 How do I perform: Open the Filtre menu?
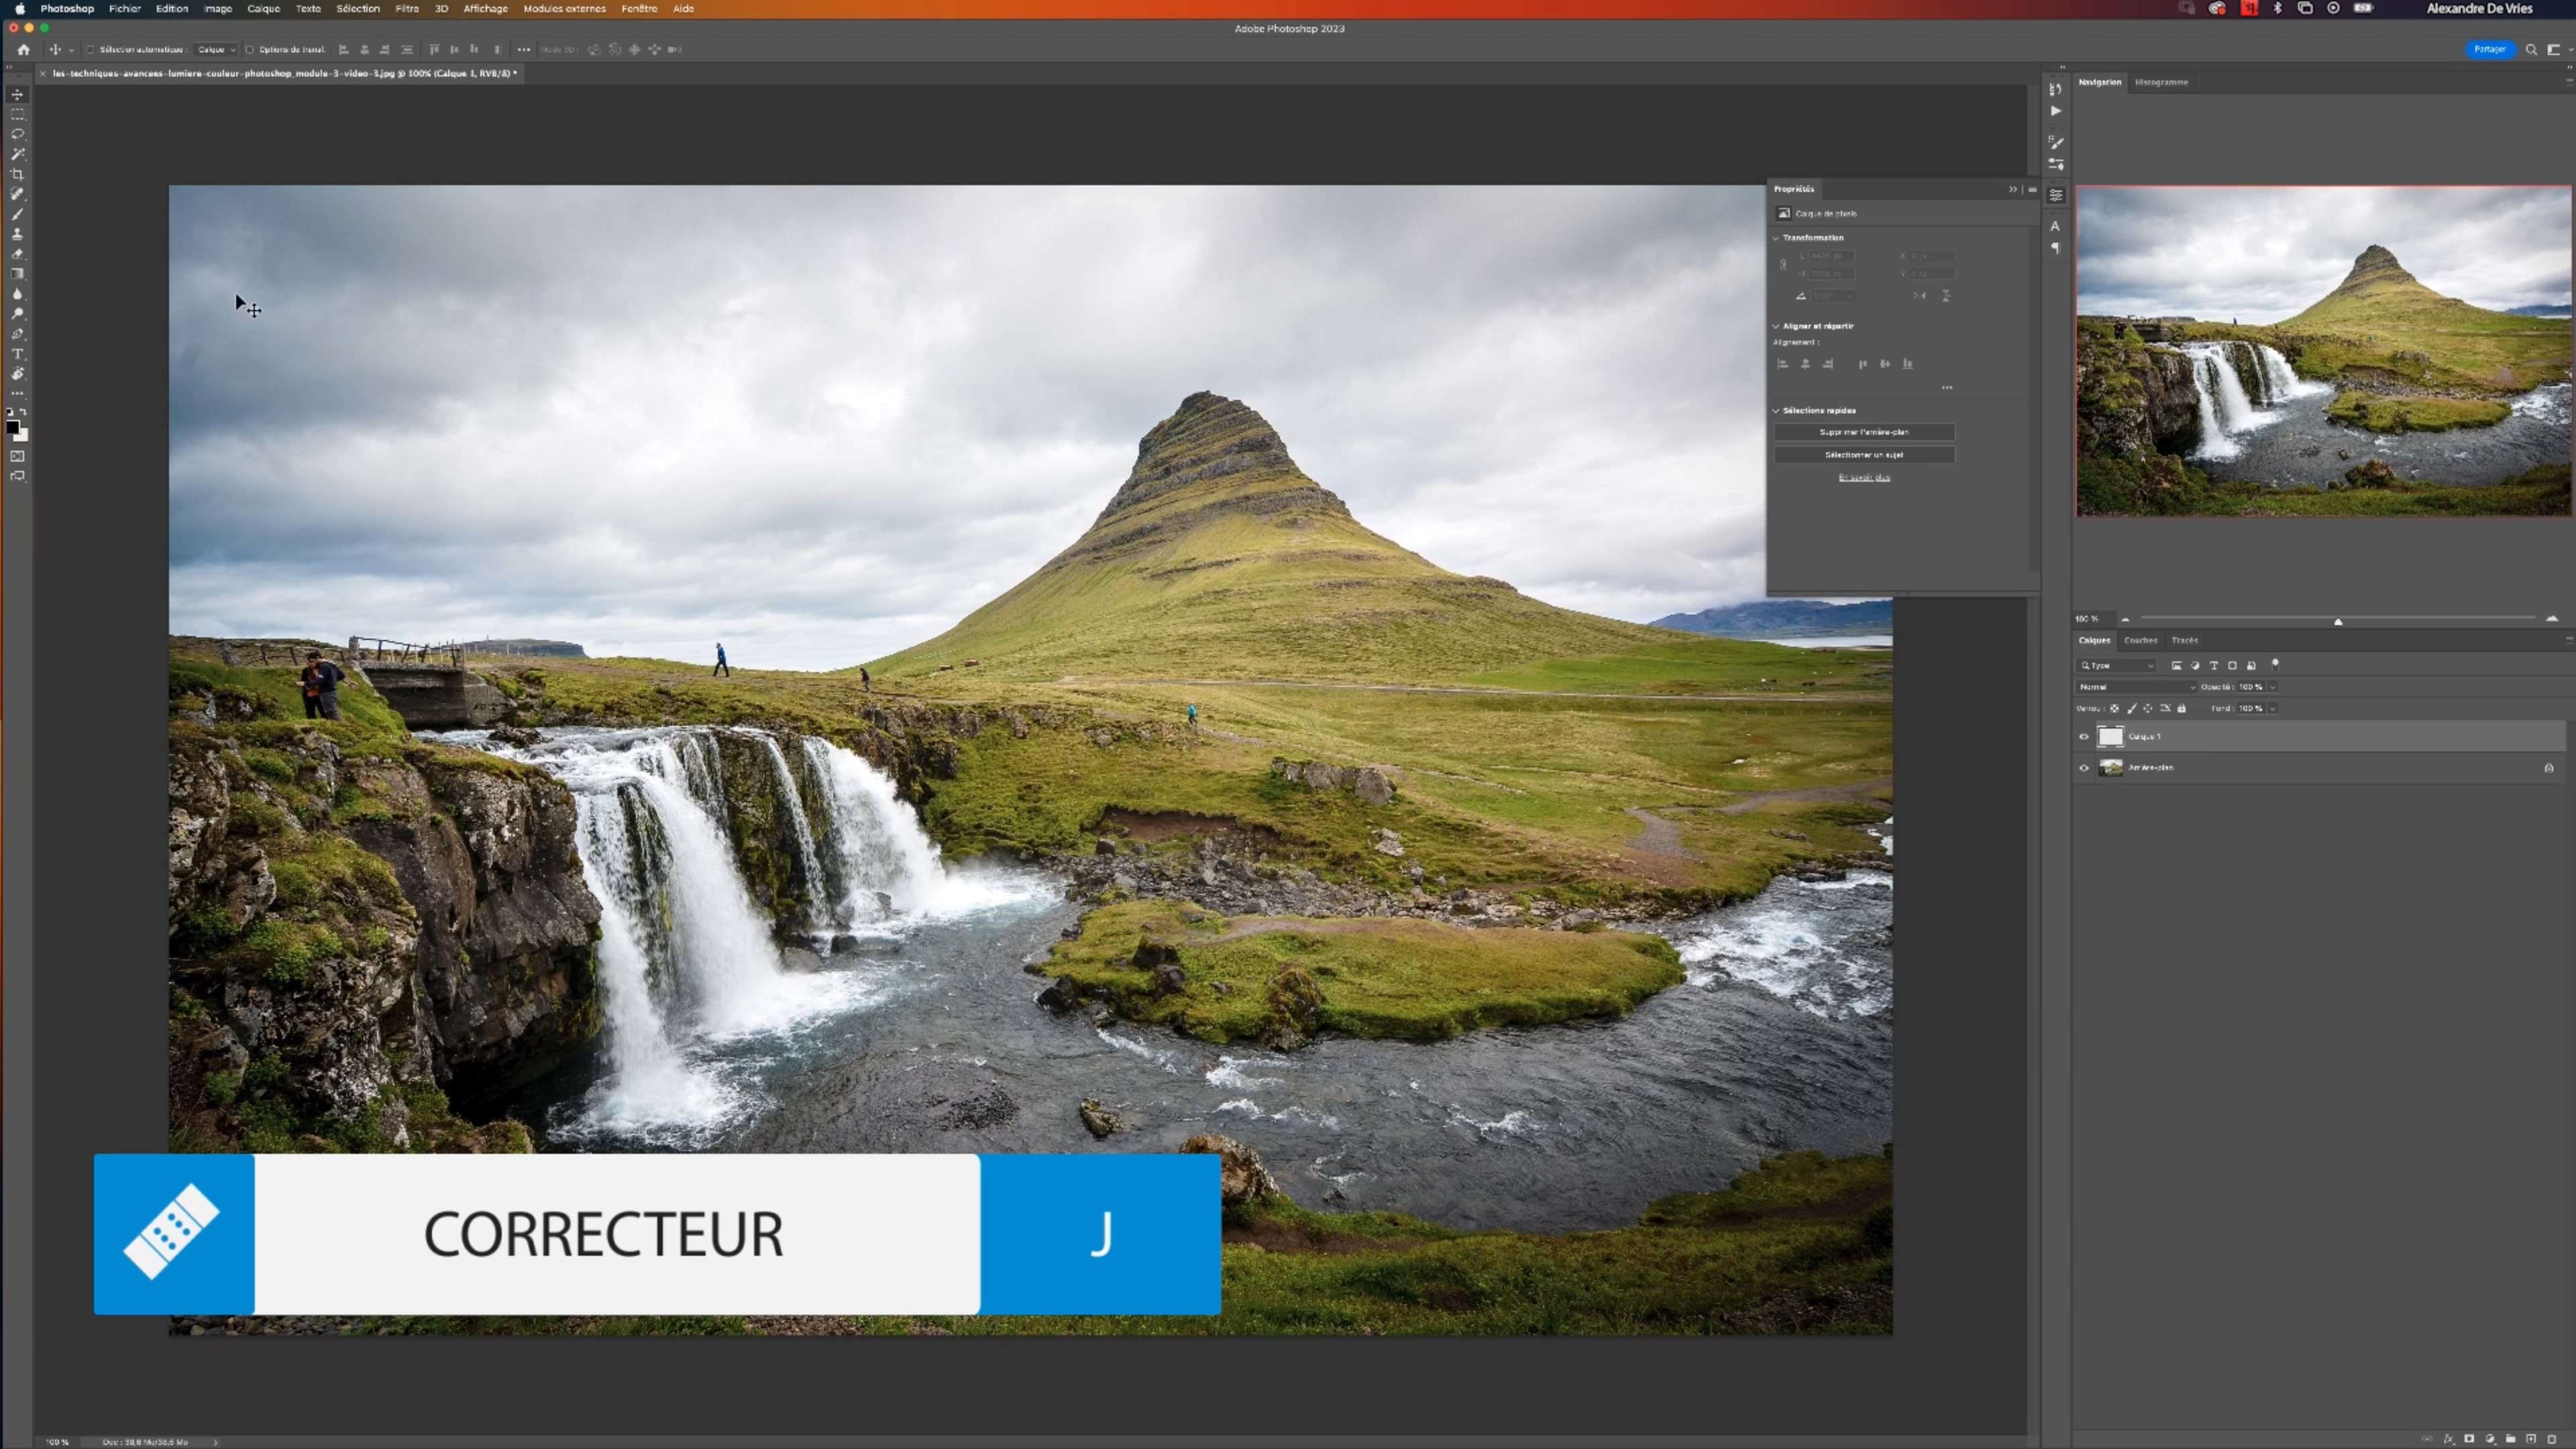click(407, 8)
